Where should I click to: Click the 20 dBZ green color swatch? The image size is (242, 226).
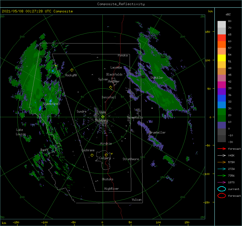[222, 112]
